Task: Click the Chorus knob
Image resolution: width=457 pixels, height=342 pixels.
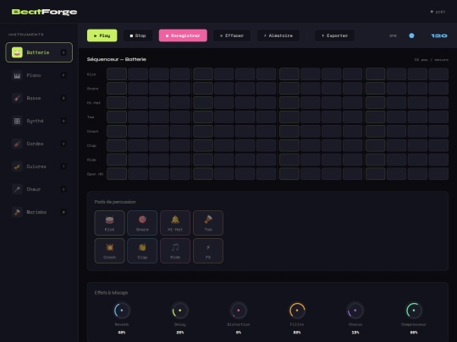Action: coord(355,310)
